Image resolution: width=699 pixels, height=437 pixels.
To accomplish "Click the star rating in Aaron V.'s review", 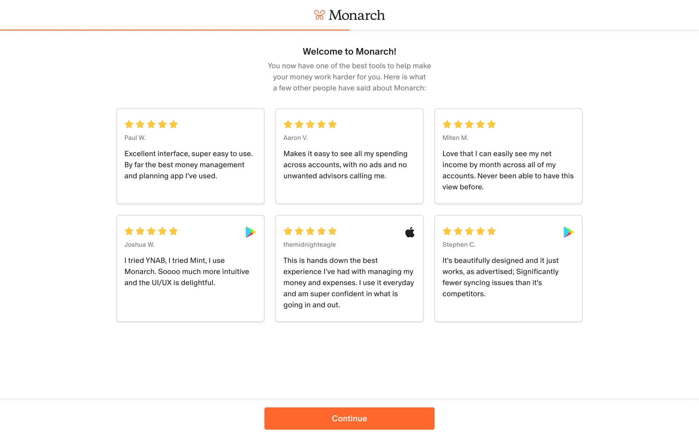I will (310, 125).
